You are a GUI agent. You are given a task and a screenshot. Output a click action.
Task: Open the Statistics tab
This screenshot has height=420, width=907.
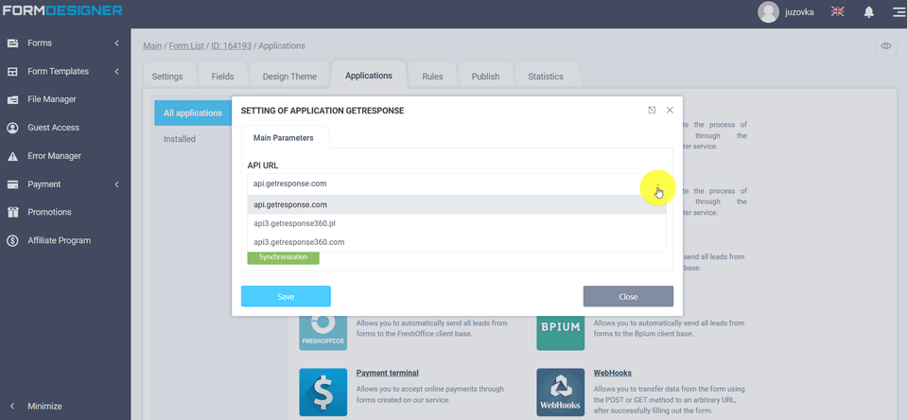tap(545, 77)
